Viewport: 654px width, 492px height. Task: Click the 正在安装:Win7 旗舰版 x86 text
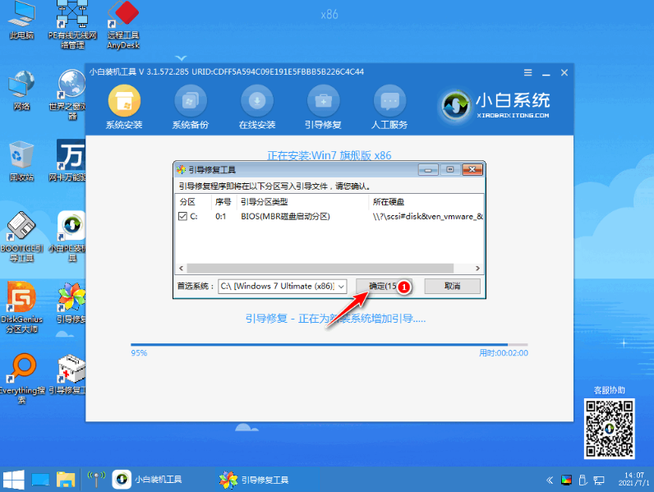click(329, 155)
